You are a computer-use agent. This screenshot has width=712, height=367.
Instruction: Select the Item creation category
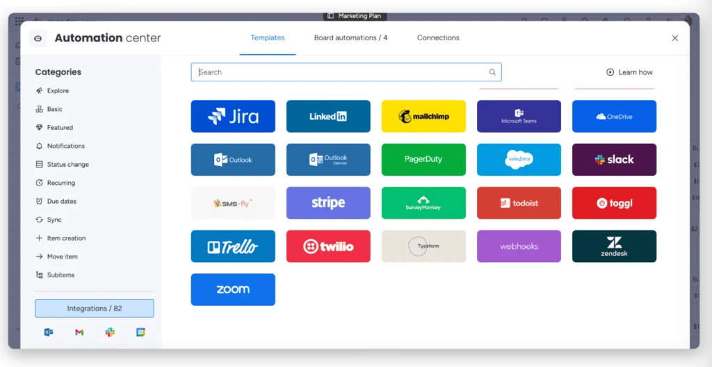(x=60, y=238)
